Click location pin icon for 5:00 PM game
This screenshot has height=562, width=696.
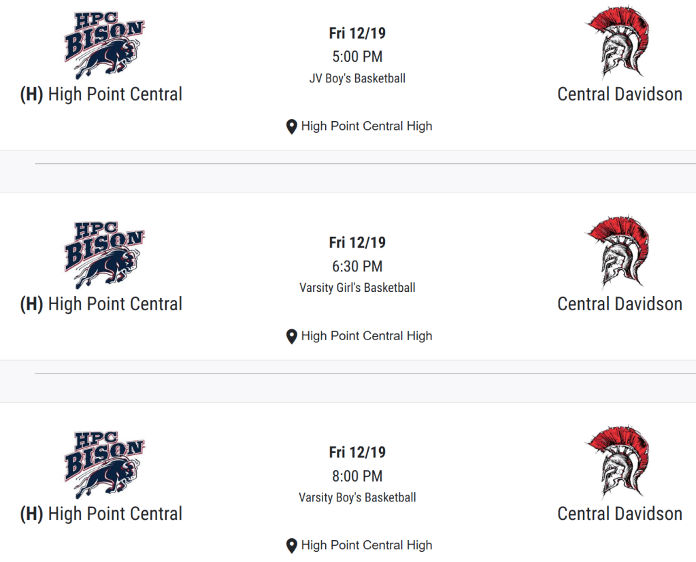tap(291, 127)
